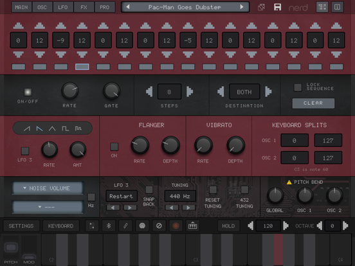
Task: Switch to the LFO tab
Action: click(x=63, y=7)
